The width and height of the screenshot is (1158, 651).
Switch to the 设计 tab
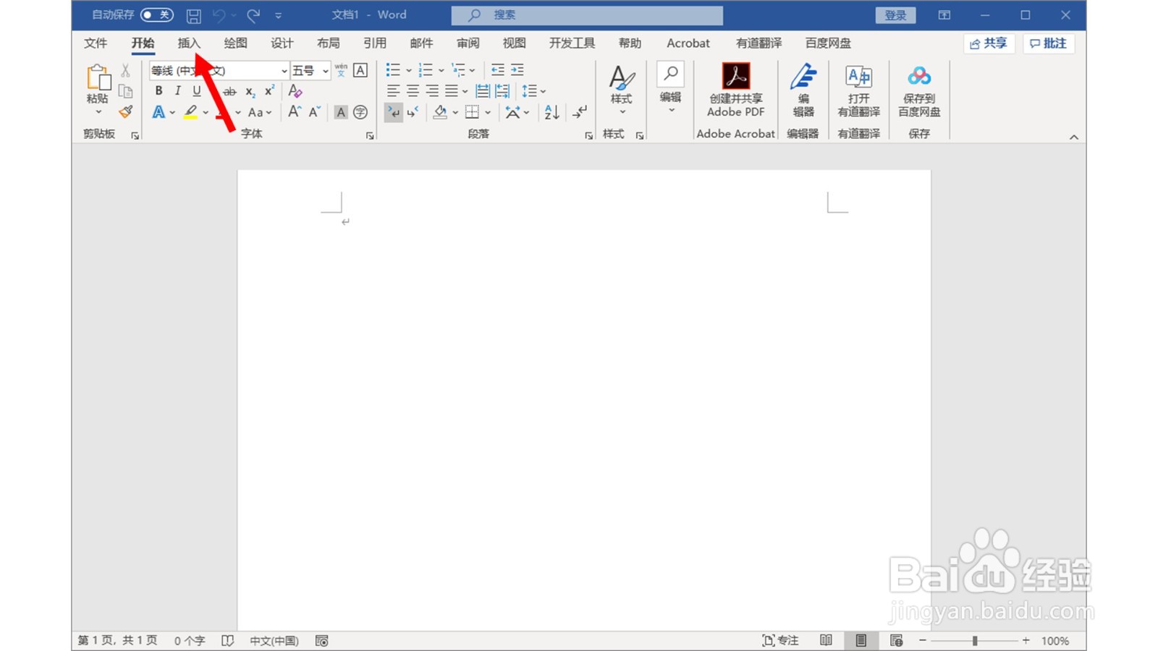[282, 43]
